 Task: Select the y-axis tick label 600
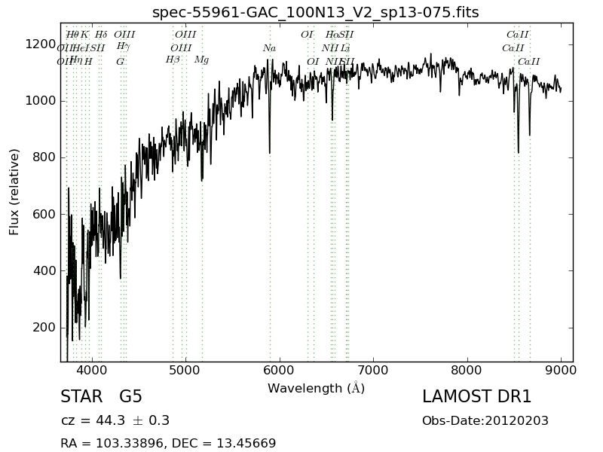[x=44, y=215]
